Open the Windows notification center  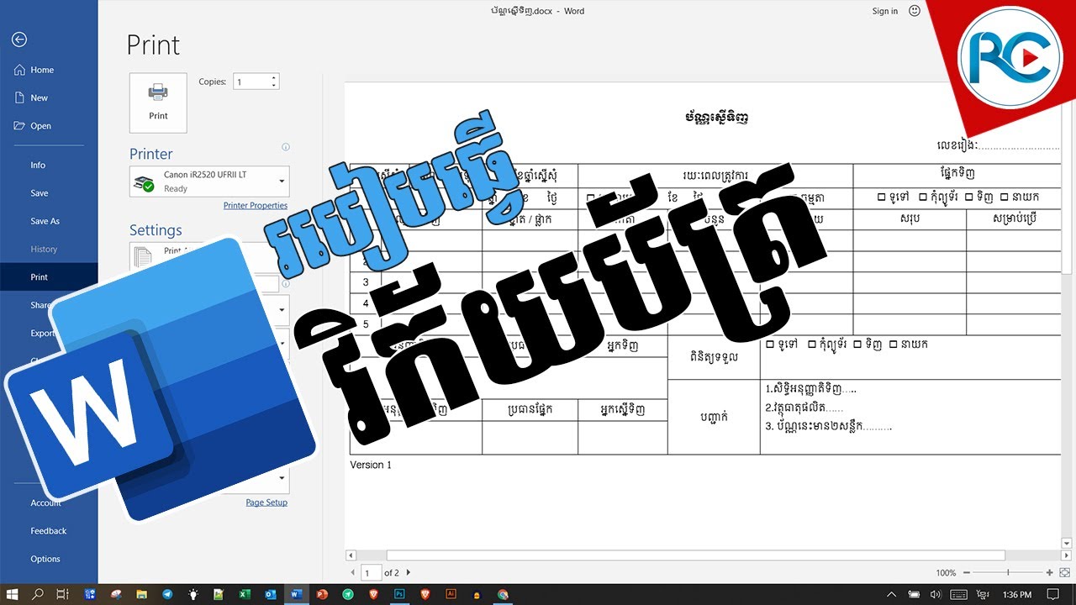tap(1052, 594)
